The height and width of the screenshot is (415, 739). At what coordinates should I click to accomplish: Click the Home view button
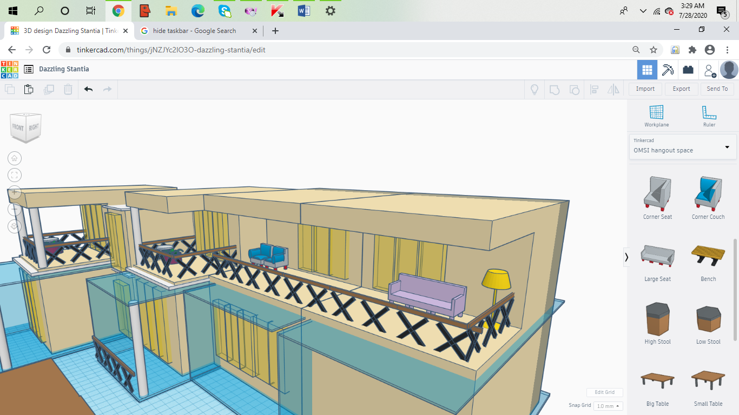[15, 158]
